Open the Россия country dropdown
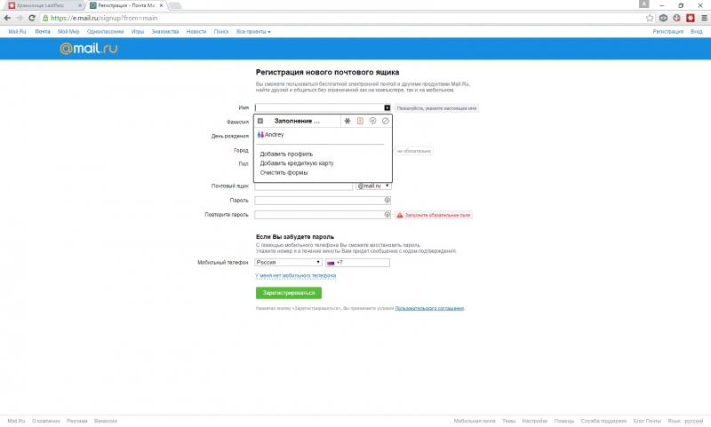This screenshot has height=427, width=711. point(288,262)
